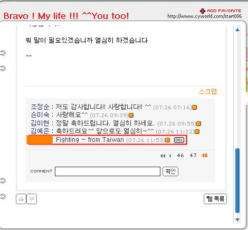Click the 사랑해요^^ comment text
248x230 pixels.
(72, 115)
